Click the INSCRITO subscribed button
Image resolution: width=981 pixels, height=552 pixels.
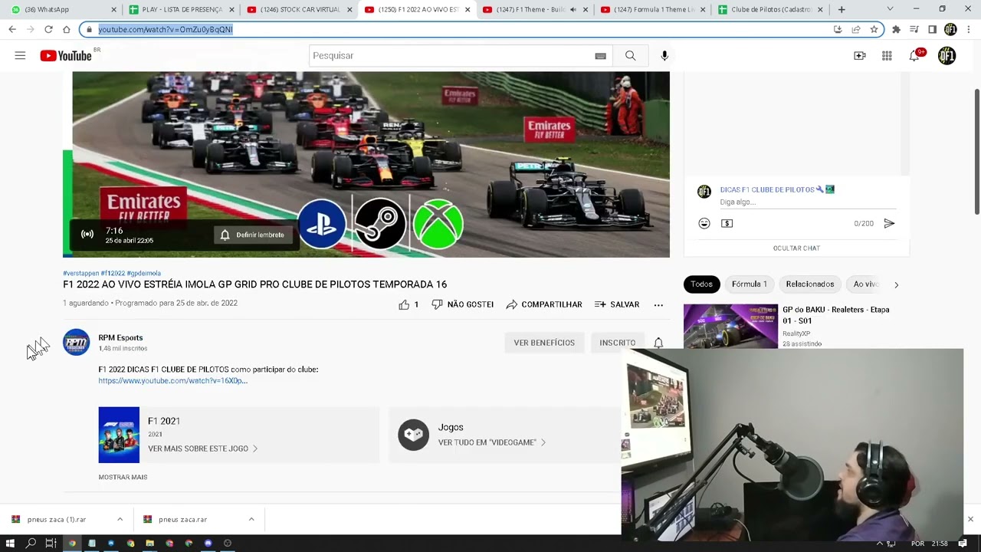(x=617, y=343)
